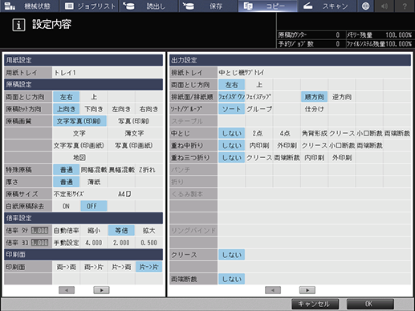Select 逆方向 output order

(342, 97)
